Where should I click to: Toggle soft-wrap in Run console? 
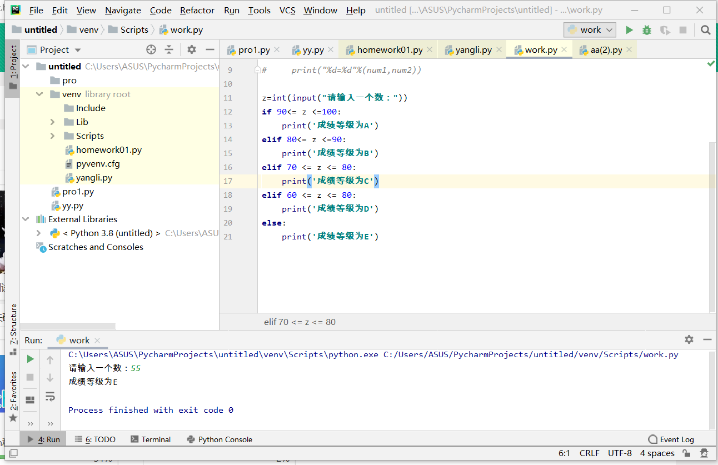[x=50, y=396]
